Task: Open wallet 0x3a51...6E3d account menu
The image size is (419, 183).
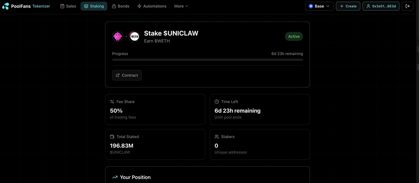Action: pyautogui.click(x=381, y=6)
